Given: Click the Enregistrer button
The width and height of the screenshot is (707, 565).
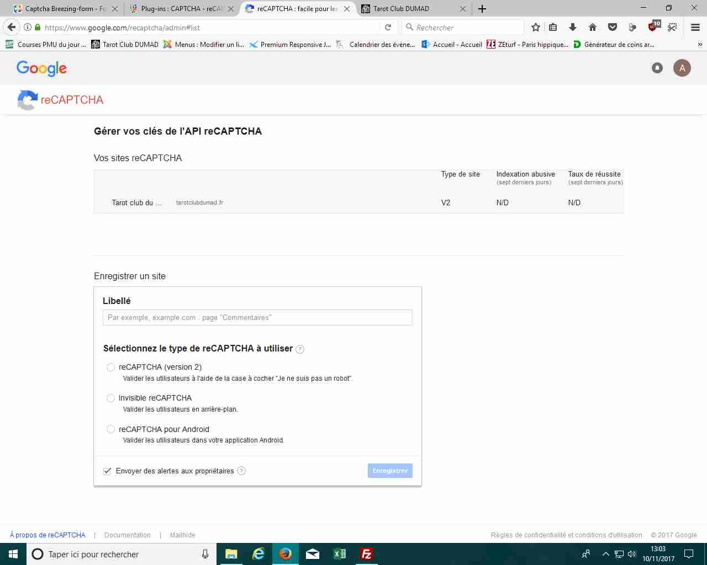Looking at the screenshot, I should (390, 471).
